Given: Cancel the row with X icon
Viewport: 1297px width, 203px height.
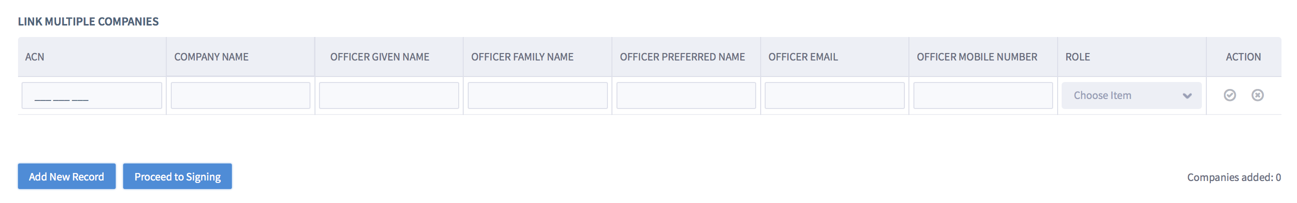Looking at the screenshot, I should pyautogui.click(x=1257, y=95).
